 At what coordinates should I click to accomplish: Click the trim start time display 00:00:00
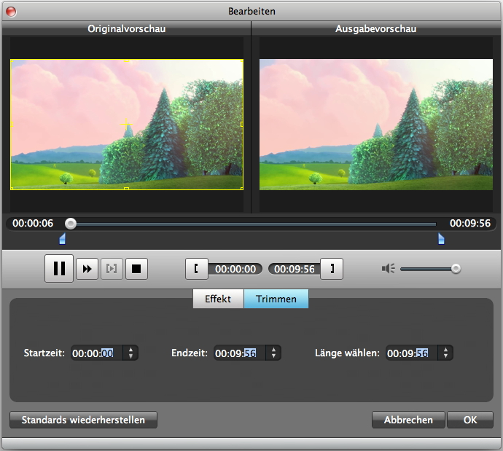point(235,269)
